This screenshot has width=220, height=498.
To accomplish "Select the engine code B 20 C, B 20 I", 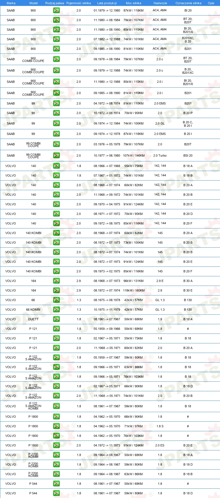I will click(188, 124).
